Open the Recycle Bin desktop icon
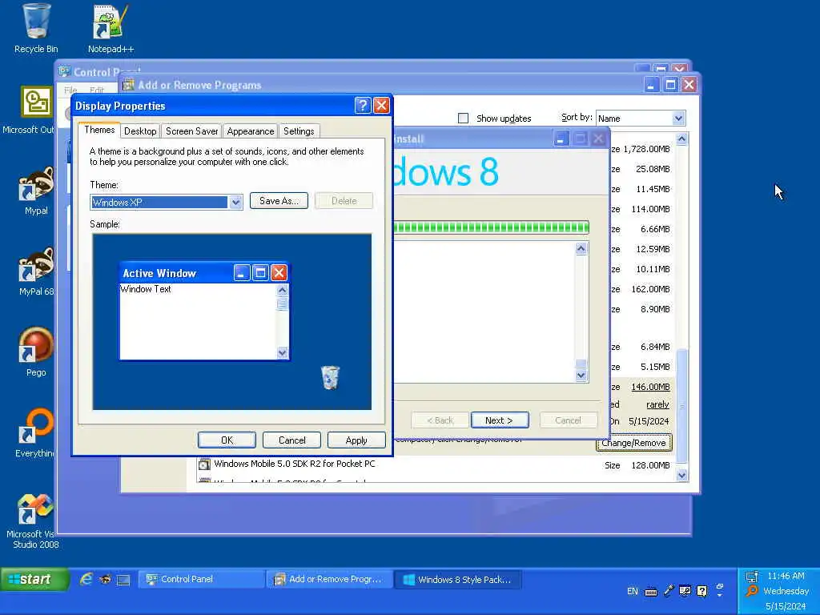 point(35,29)
